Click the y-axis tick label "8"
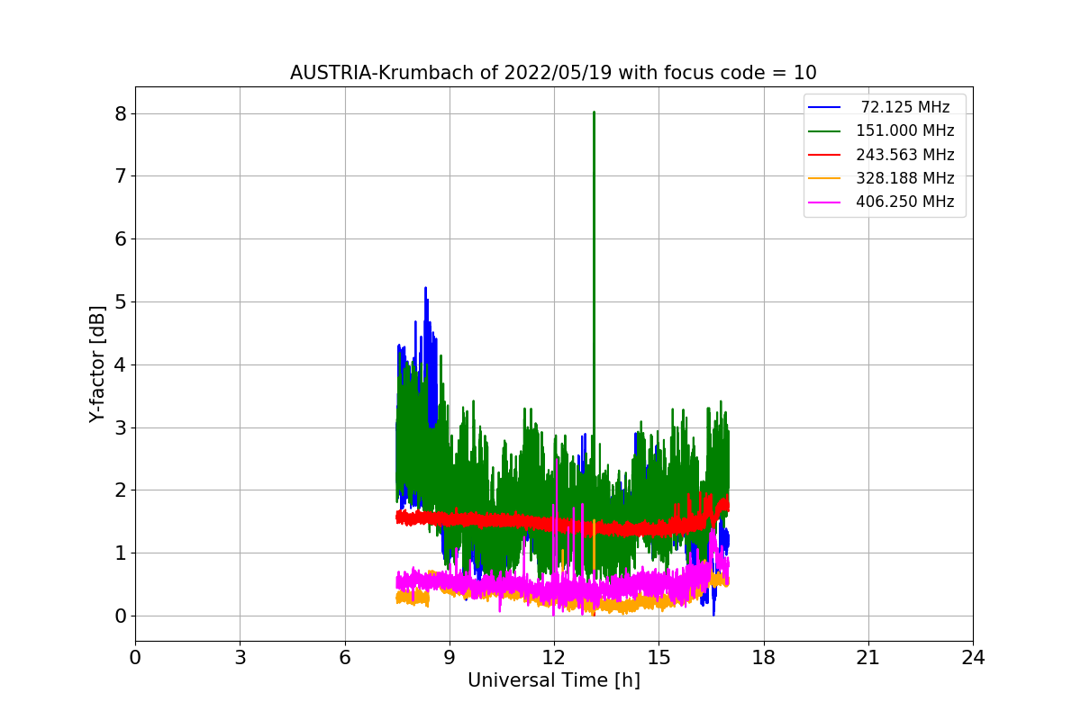The height and width of the screenshot is (720, 1081). pos(119,113)
